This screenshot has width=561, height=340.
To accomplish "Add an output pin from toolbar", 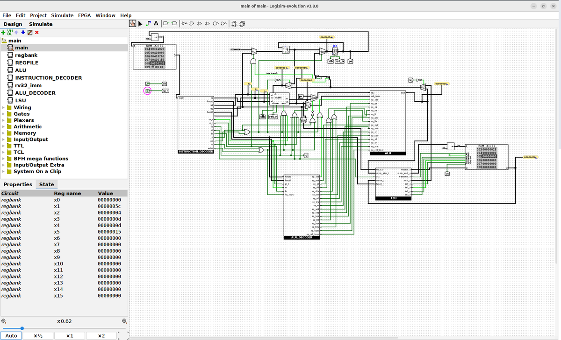I will 174,23.
